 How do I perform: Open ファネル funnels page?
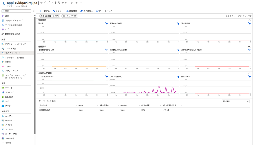point(9,129)
